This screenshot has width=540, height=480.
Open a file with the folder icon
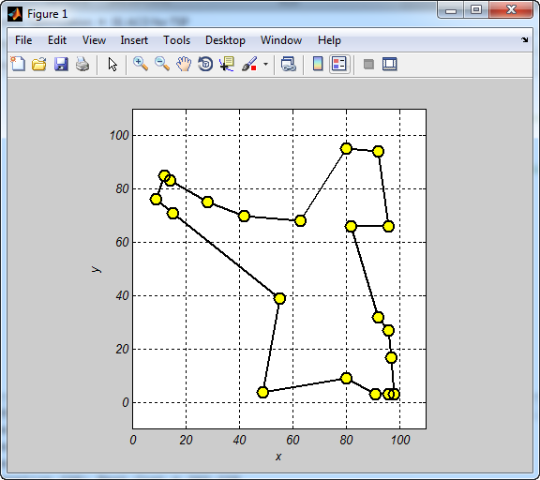39,64
